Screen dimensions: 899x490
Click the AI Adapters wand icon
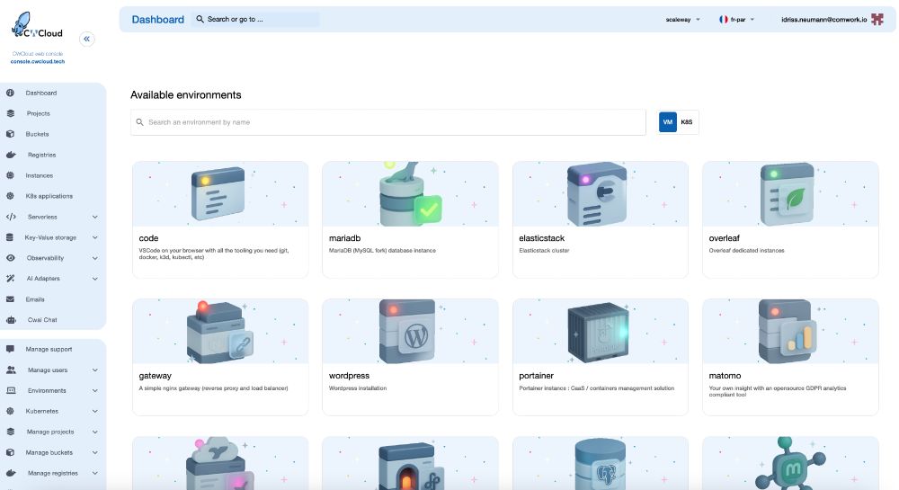coord(10,279)
